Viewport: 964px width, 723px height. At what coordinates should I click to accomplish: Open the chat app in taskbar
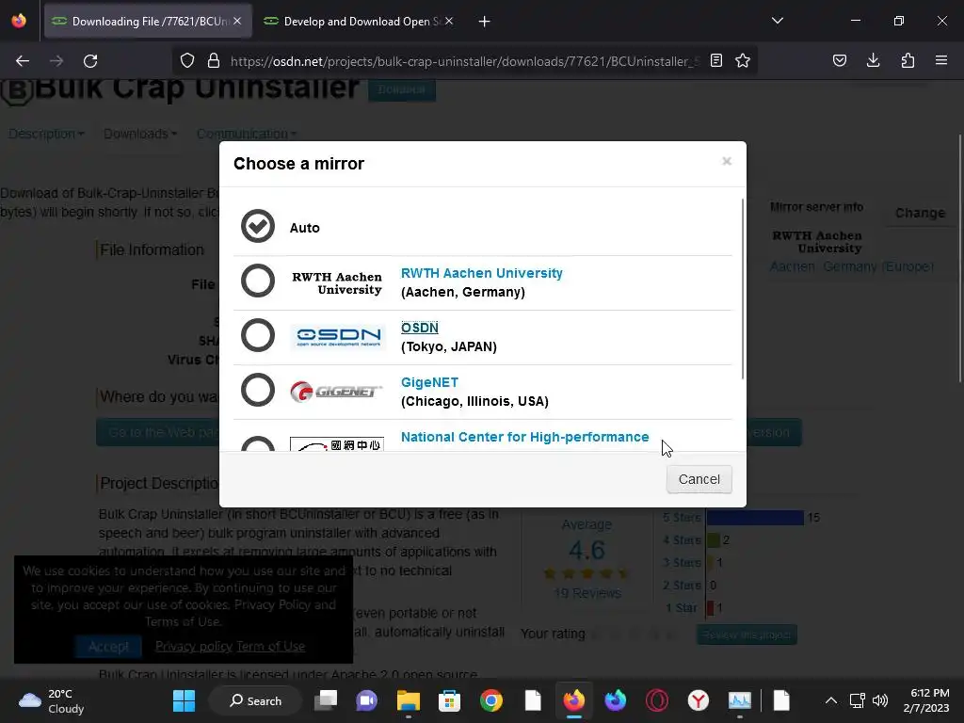coord(367,700)
